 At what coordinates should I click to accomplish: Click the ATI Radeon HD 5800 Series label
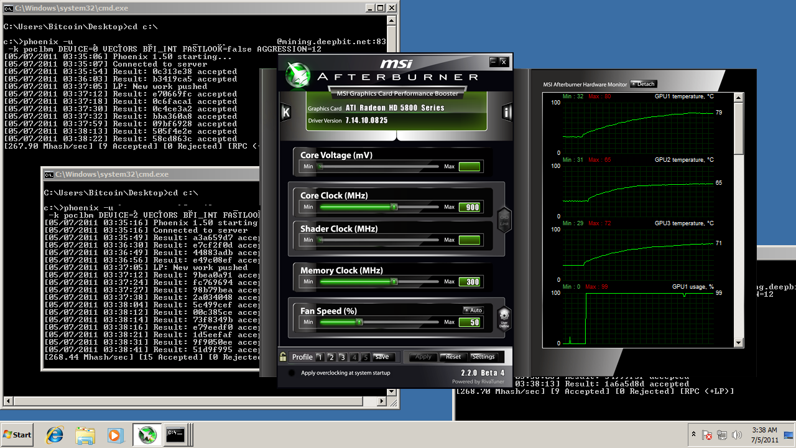(x=395, y=108)
